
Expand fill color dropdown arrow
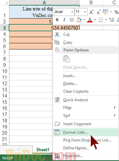pos(84,20)
